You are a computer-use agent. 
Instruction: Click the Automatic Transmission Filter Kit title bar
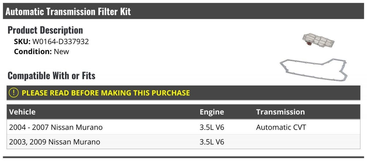coord(183,11)
